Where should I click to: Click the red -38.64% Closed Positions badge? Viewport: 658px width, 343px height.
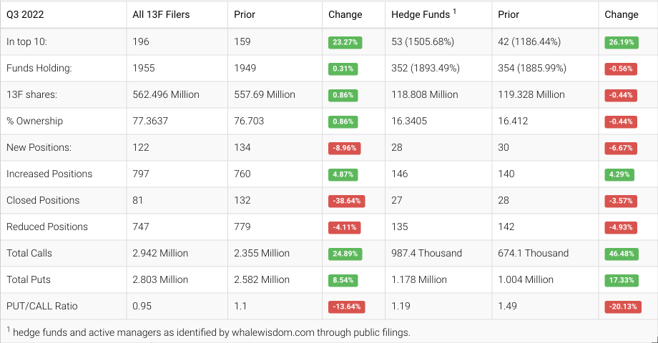[x=346, y=201]
